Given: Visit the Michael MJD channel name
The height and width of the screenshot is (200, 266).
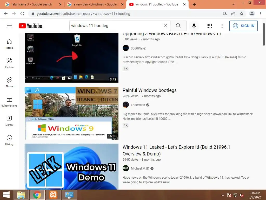Looking at the screenshot, I should (x=140, y=168).
